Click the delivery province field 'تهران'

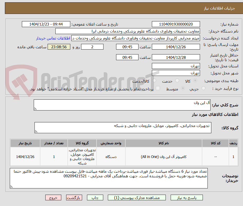click(x=176, y=66)
